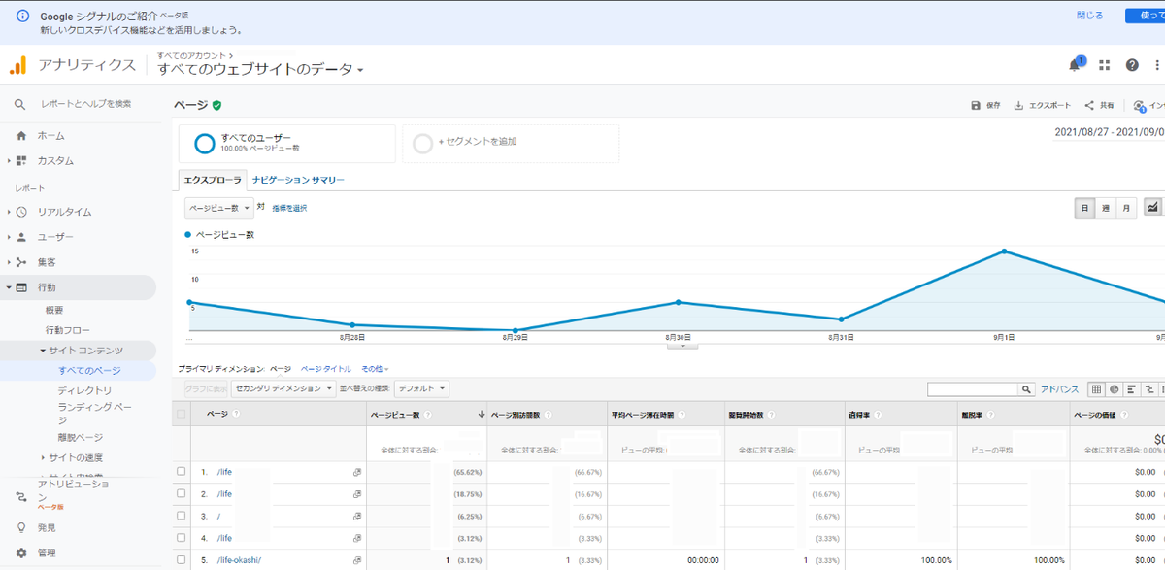This screenshot has height=570, width=1165.
Task: Click the green verified shield icon
Action: click(x=216, y=105)
